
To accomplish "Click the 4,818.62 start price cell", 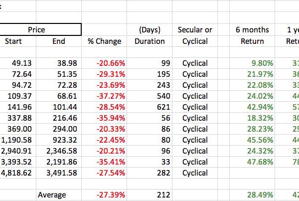I will point(18,173).
